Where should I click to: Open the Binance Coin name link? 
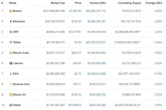(21, 84)
